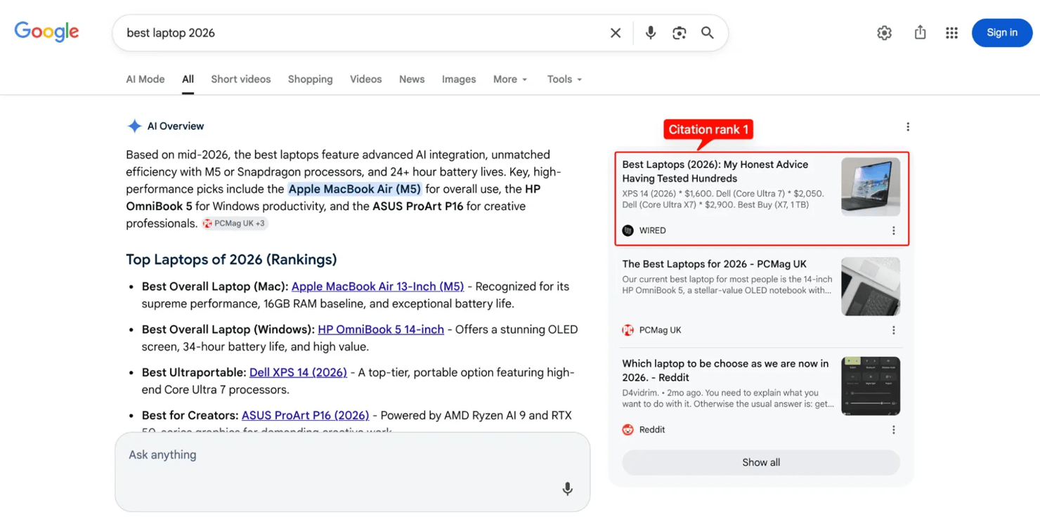This screenshot has width=1040, height=524.
Task: Click the search input with best laptop 2026
Action: [358, 33]
